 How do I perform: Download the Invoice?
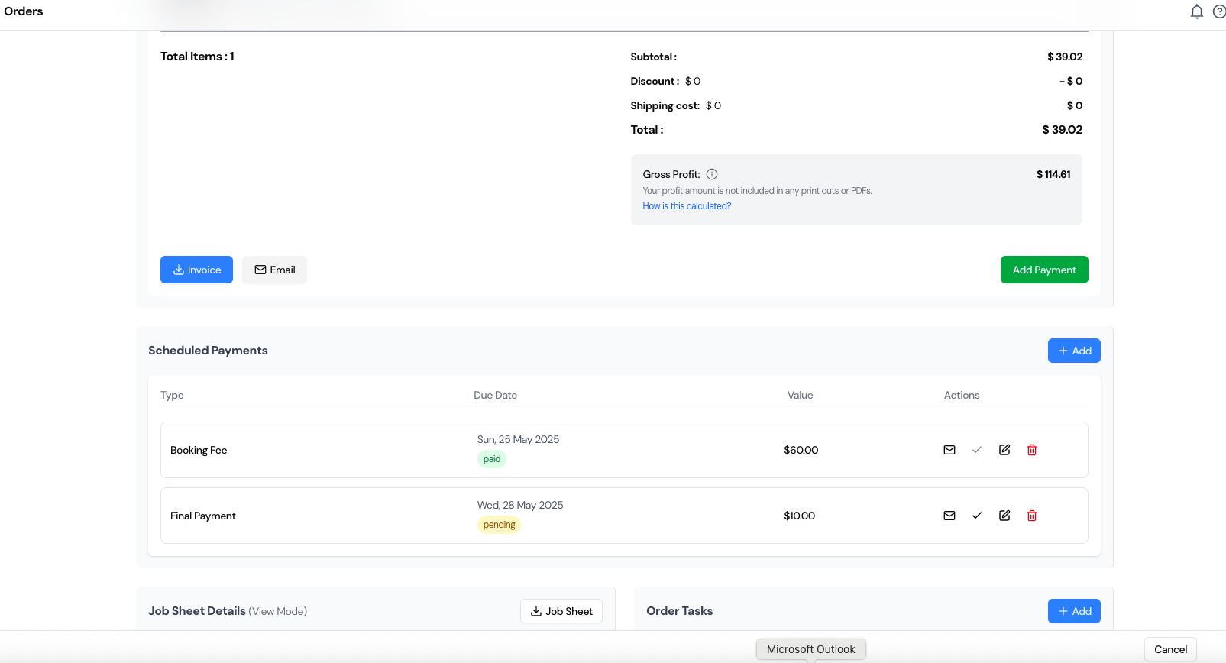(196, 270)
